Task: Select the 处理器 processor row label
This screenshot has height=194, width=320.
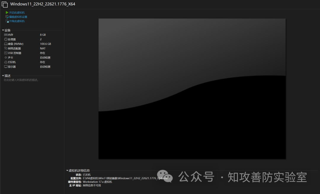Action: (12, 39)
